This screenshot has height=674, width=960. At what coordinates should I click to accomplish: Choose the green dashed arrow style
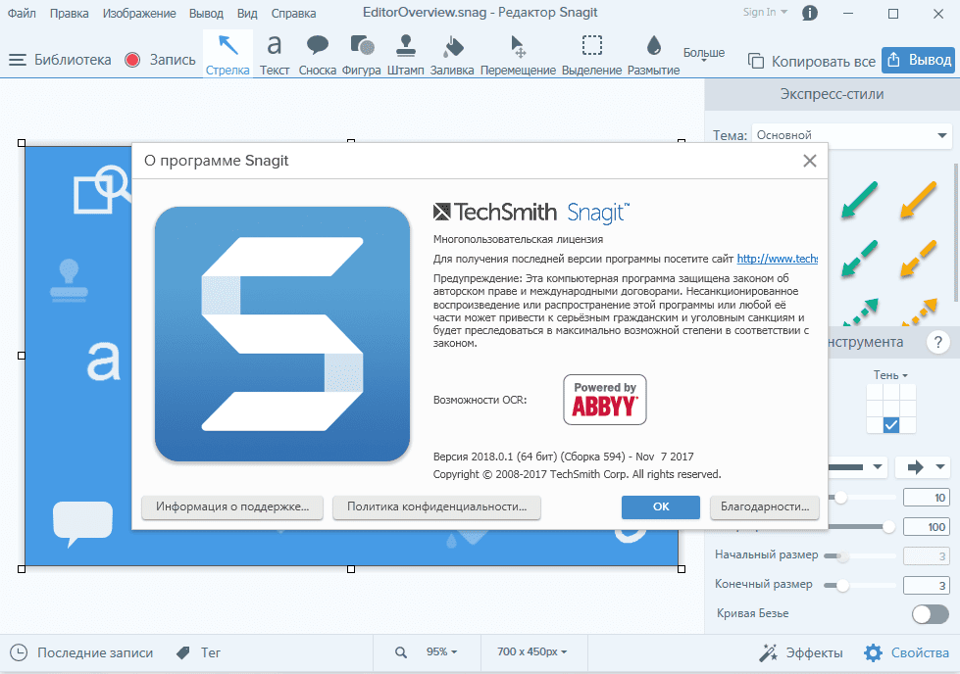pyautogui.click(x=859, y=259)
